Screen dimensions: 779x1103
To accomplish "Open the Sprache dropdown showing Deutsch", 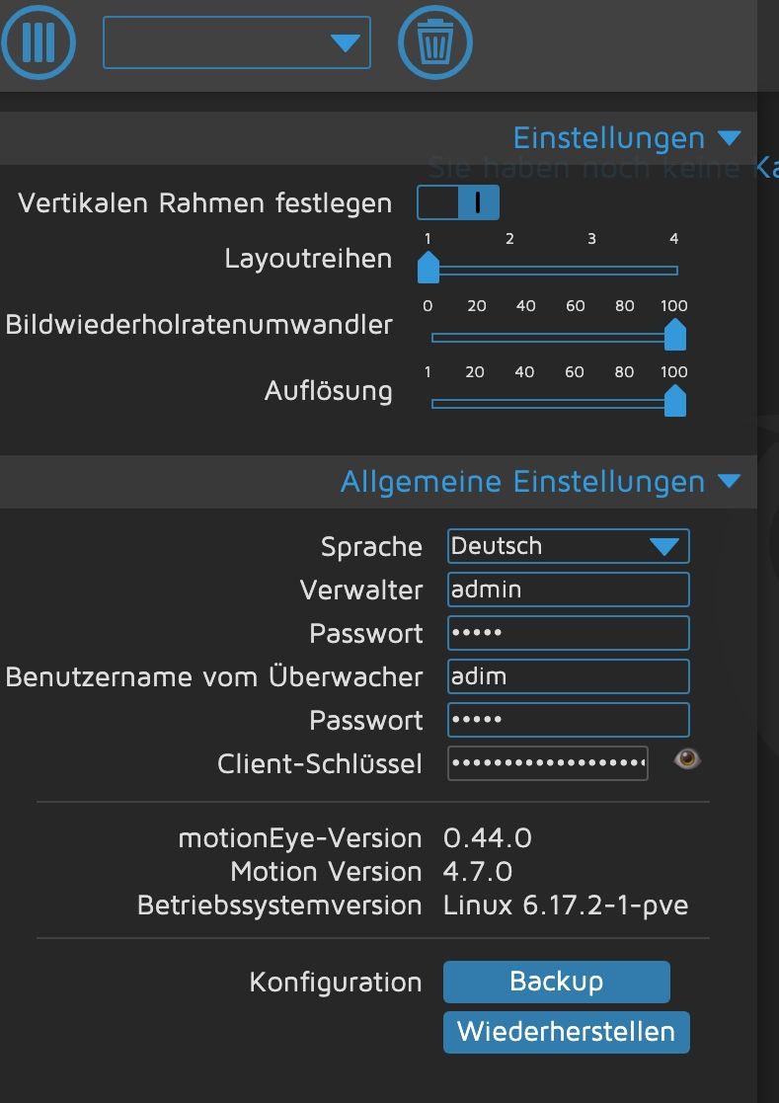I will tap(568, 547).
